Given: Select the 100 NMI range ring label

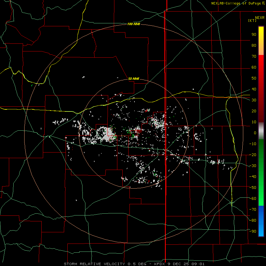Looking at the screenshot, I should coord(134,24).
